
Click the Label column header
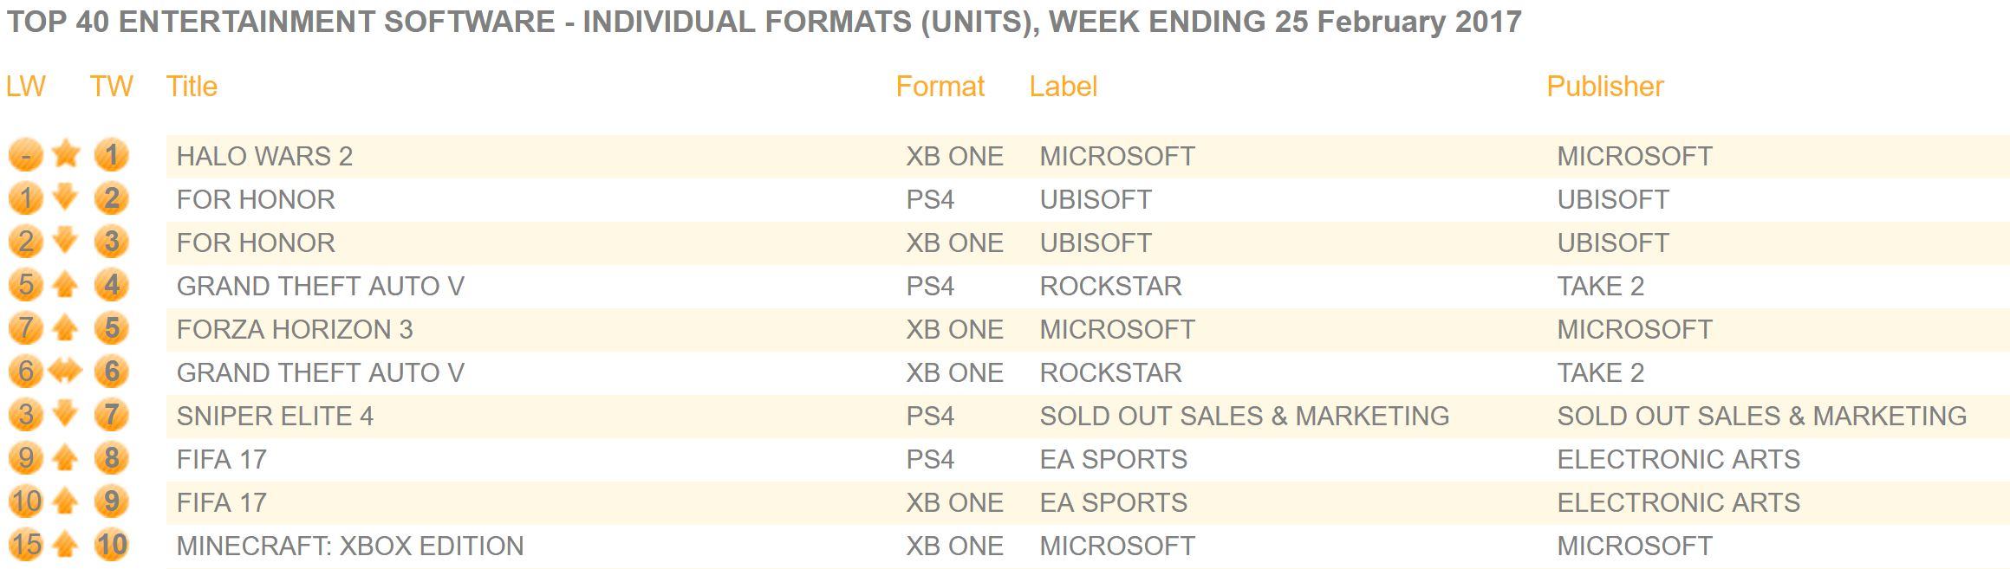coord(1064,87)
